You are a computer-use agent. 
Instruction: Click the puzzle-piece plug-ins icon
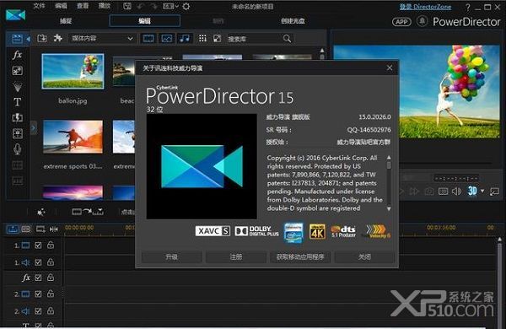57,38
